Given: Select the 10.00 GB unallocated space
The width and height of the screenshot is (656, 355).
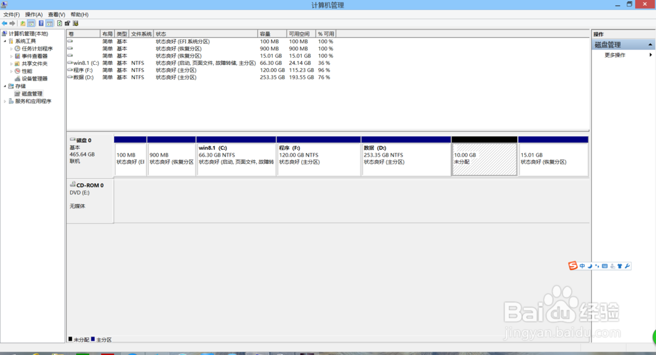Looking at the screenshot, I should (485, 156).
